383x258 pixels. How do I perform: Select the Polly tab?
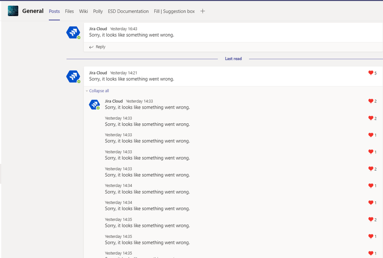(98, 11)
